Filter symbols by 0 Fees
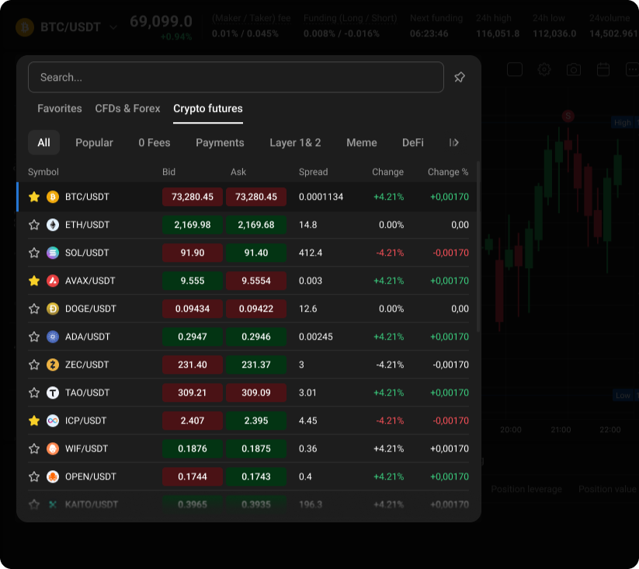 click(x=153, y=142)
